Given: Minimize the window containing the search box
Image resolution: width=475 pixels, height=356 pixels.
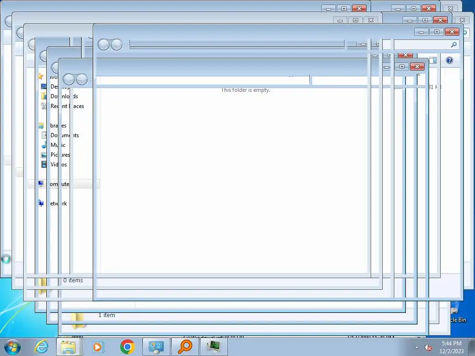Looking at the screenshot, I should (x=421, y=32).
